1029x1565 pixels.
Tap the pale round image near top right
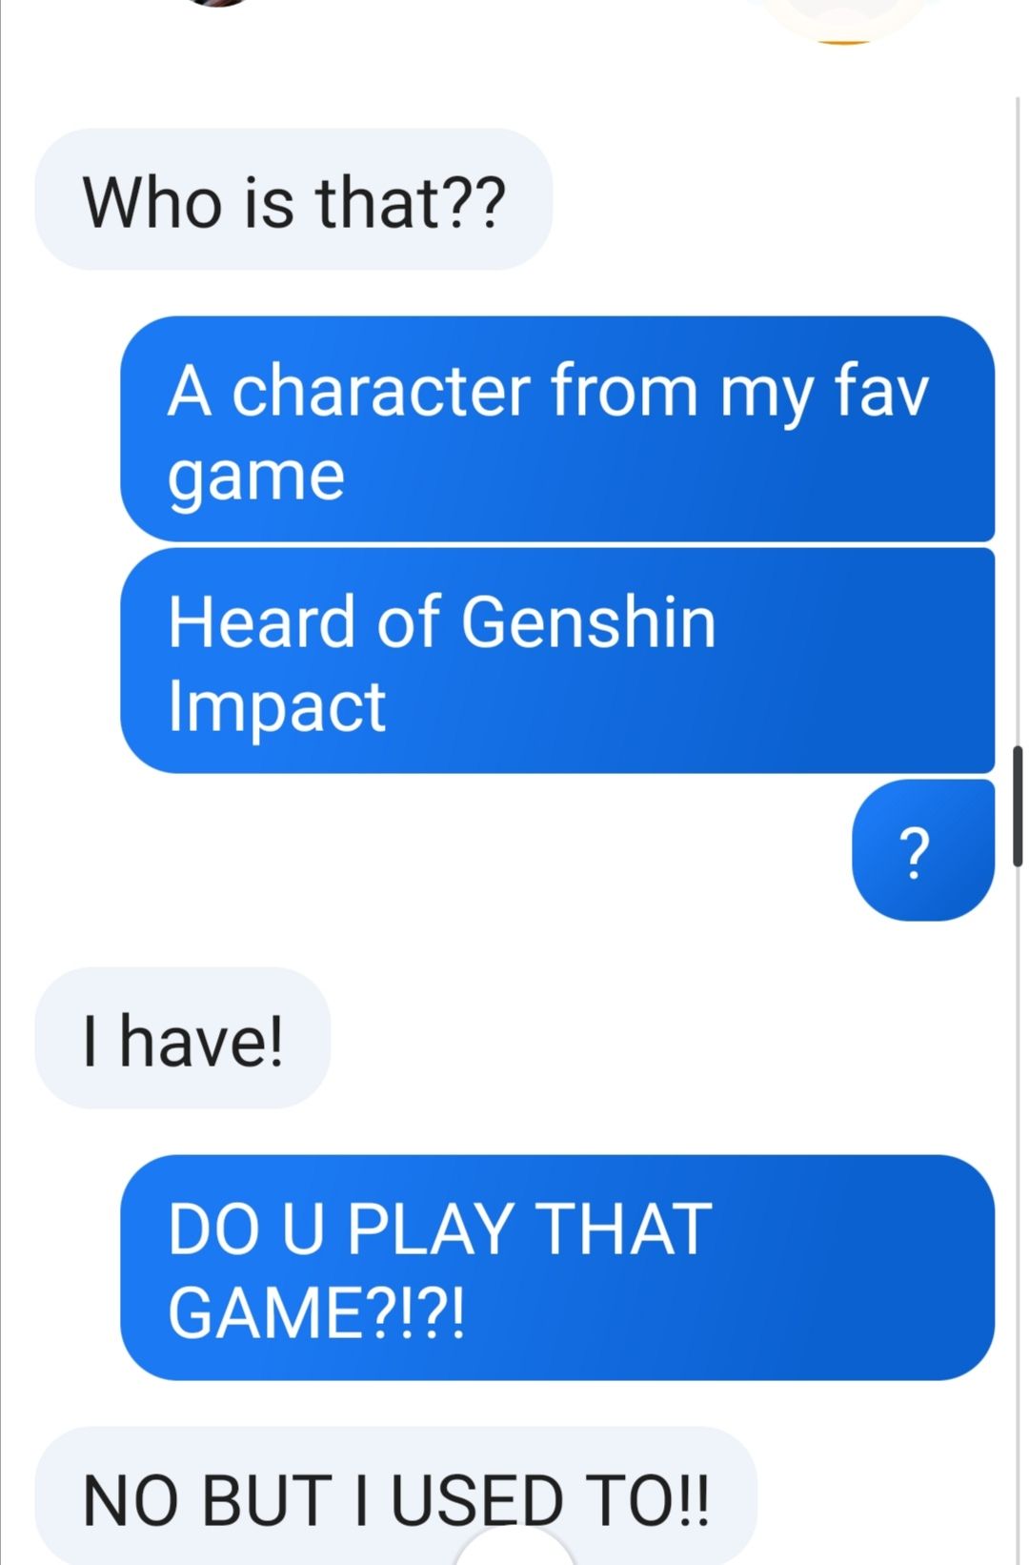[x=844, y=21]
